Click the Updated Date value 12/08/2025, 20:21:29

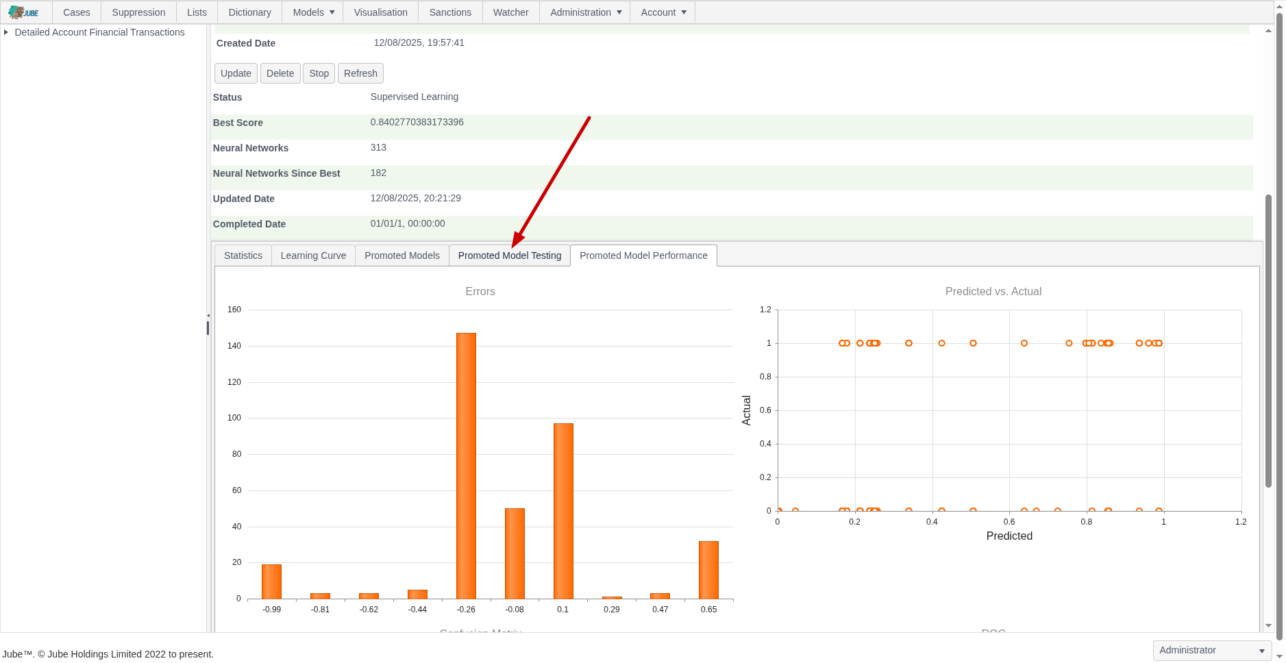tap(416, 198)
